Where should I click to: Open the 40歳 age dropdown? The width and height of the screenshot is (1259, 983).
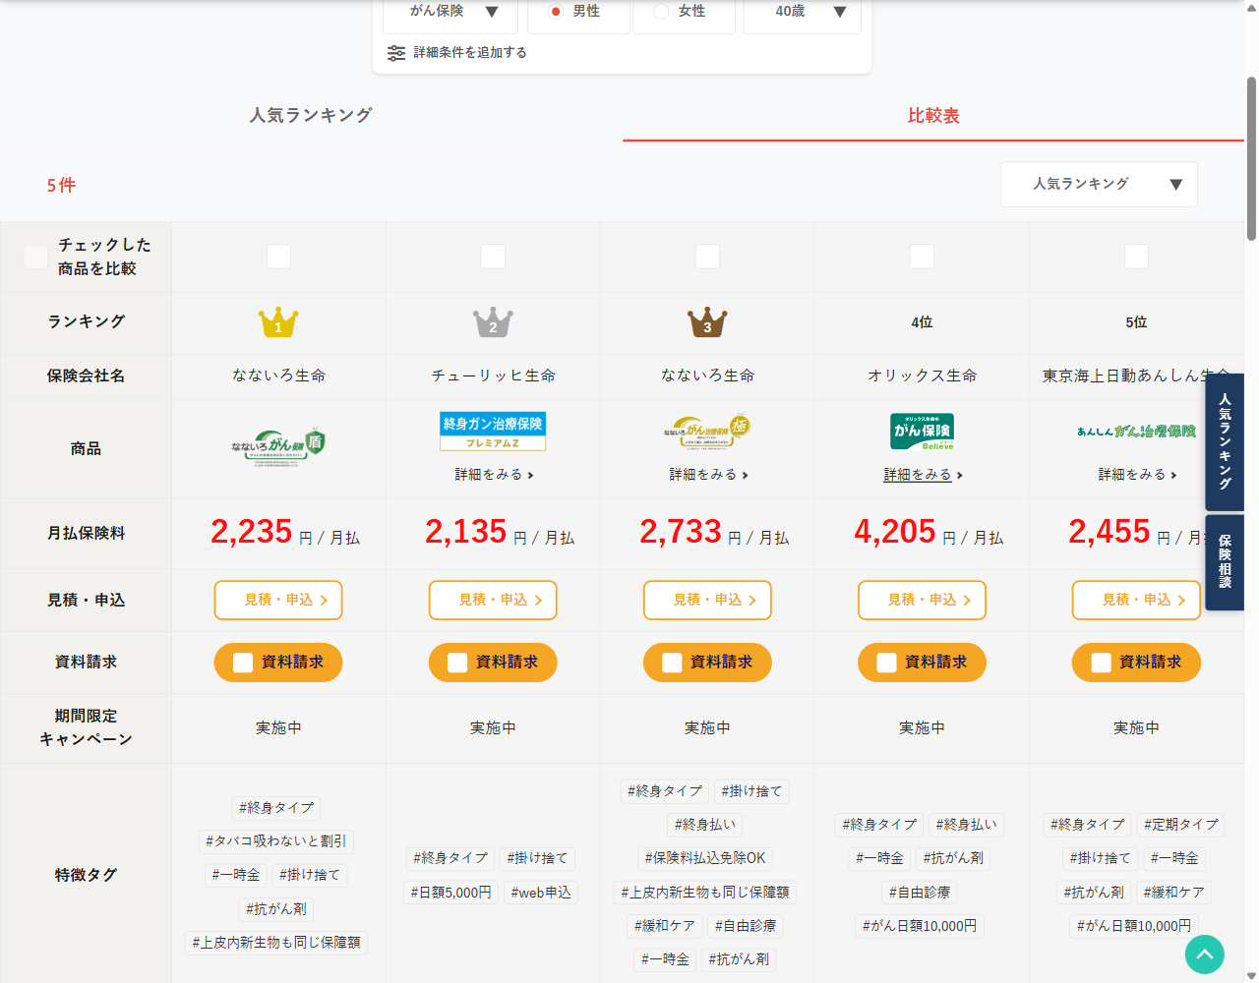pyautogui.click(x=802, y=12)
